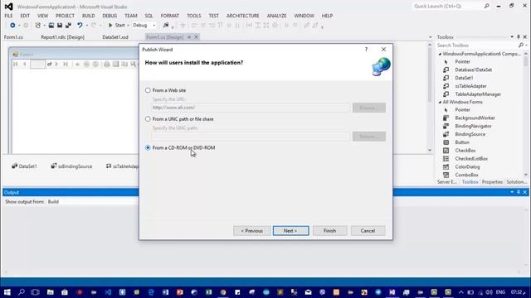531x298 pixels.
Task: Click the Navigate Backward toolbar icon
Action: (12, 26)
